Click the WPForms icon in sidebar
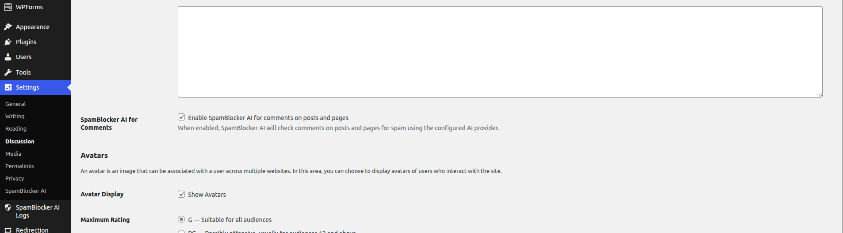Image resolution: width=843 pixels, height=233 pixels. 8,7
